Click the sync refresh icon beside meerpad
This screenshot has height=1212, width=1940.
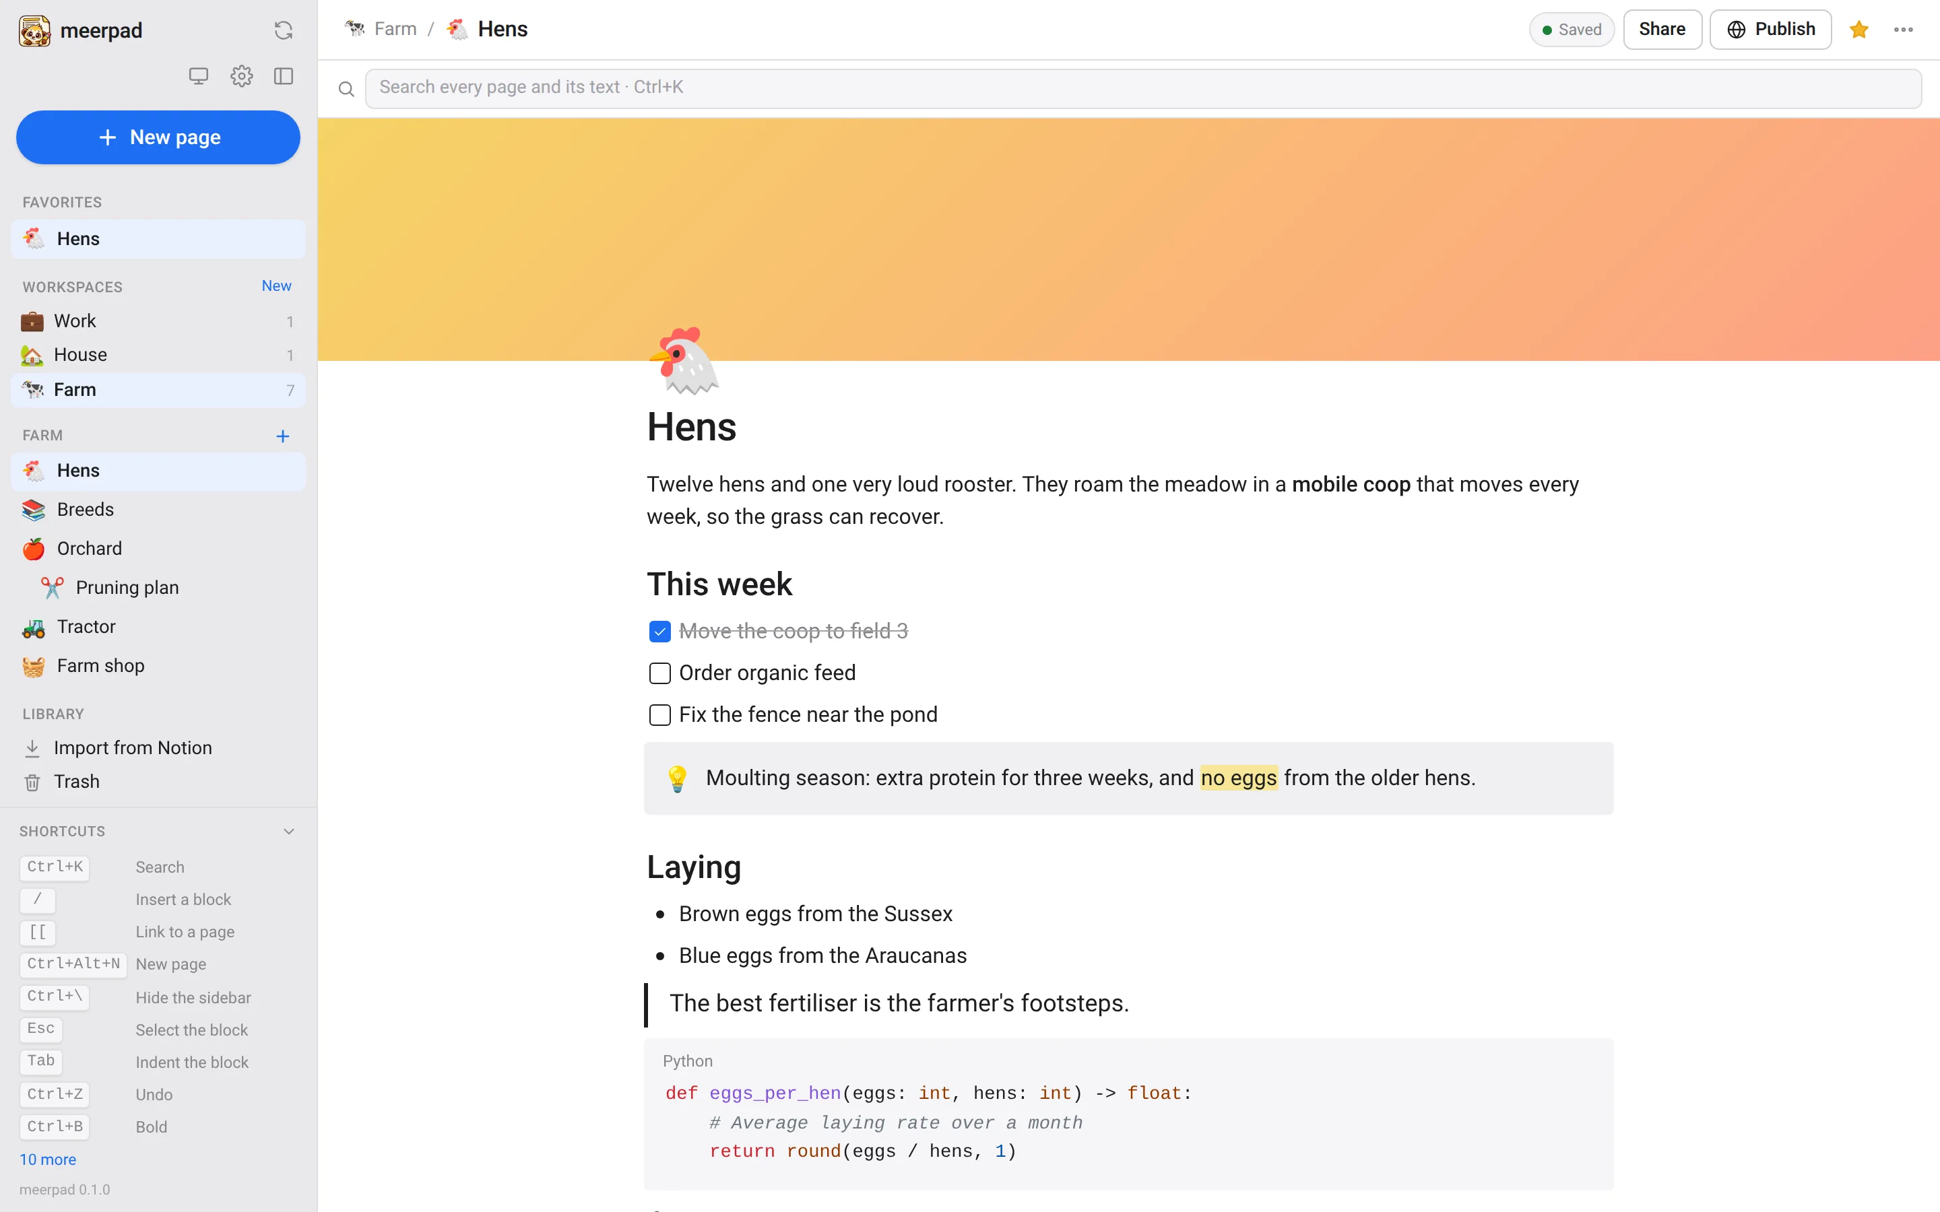(283, 30)
